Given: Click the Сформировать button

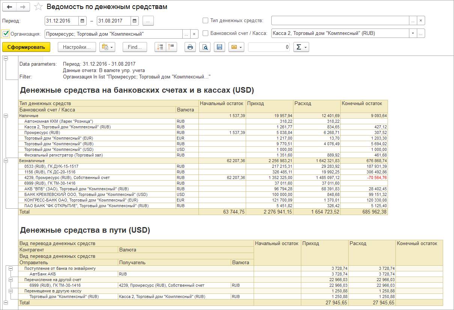Looking at the screenshot, I should (26, 47).
